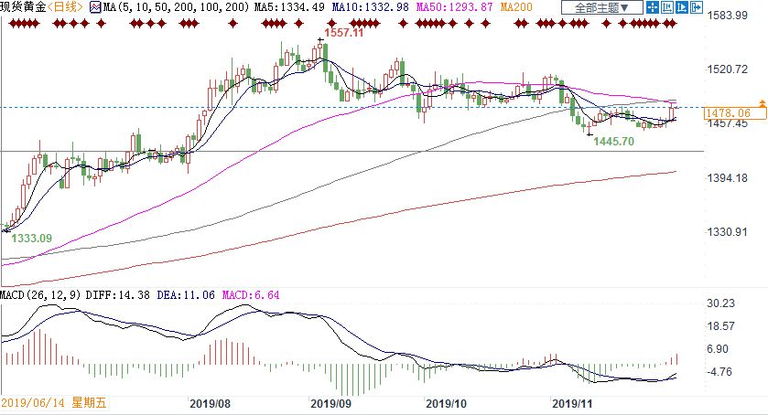Viewport: 768px width, 415px height.
Task: Click the jump-to-start chart icon
Action: pos(666,7)
